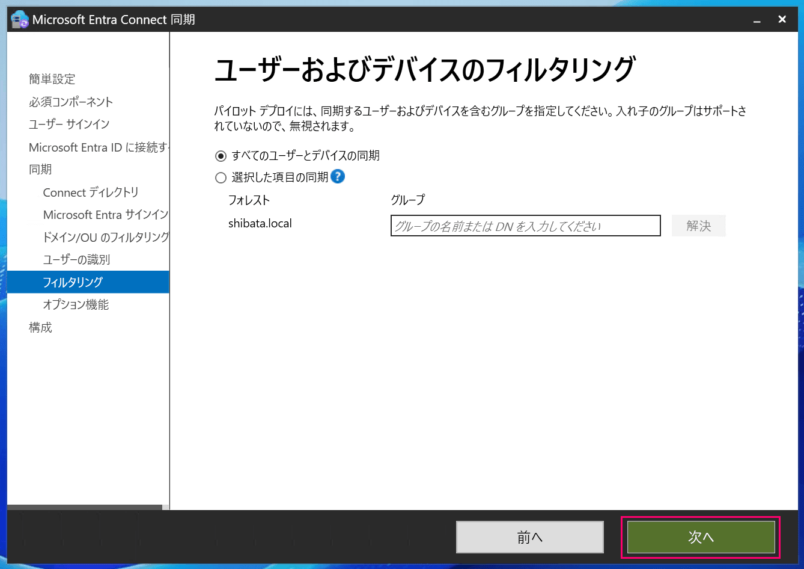Select すべてのユーザーとデバイスの同期 radio button
The image size is (804, 569).
click(x=221, y=156)
